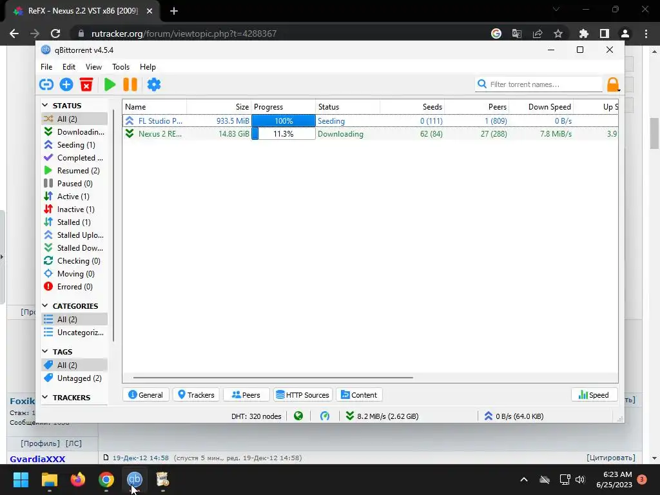Select All (2) under CATEGORIES
660x495 pixels.
click(x=75, y=320)
